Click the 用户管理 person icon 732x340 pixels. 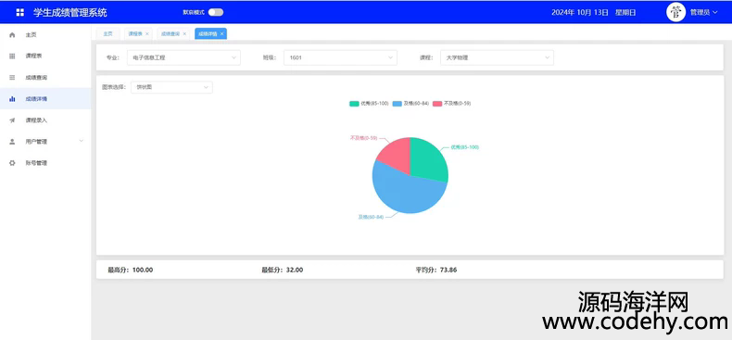click(x=12, y=142)
